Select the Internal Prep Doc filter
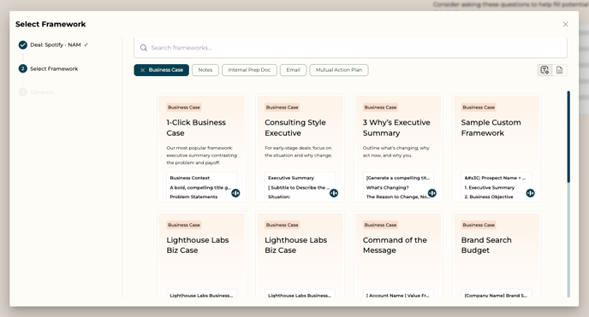The height and width of the screenshot is (317, 589). tap(249, 70)
